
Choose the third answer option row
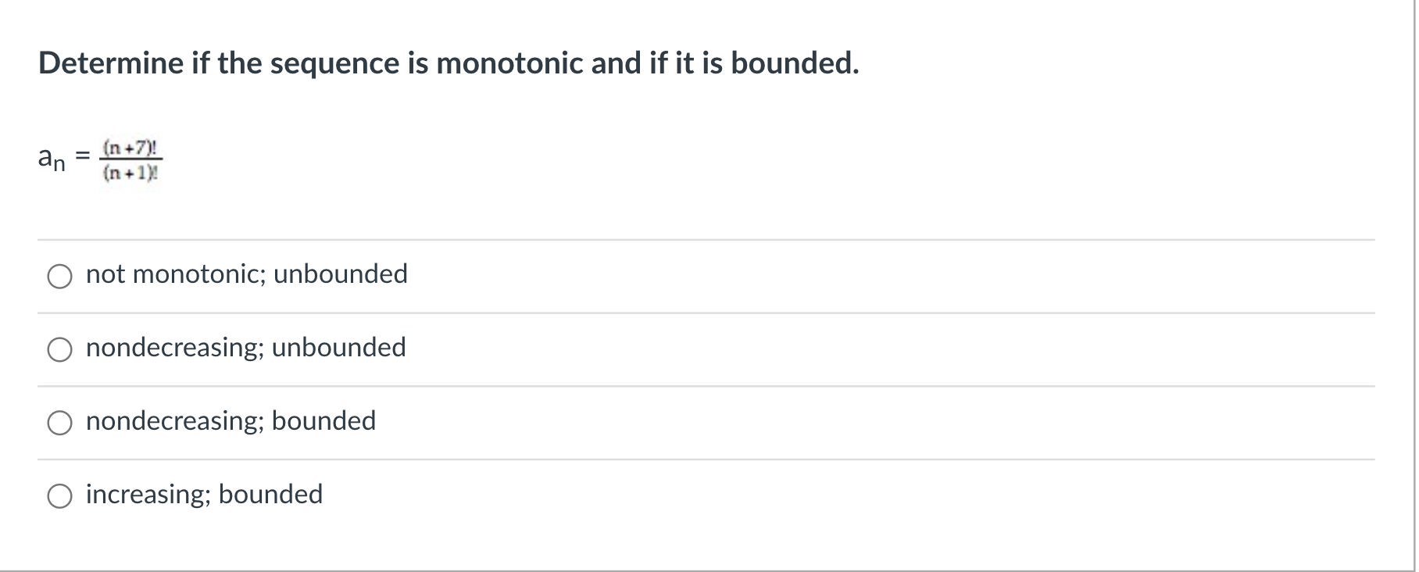pyautogui.click(x=313, y=422)
